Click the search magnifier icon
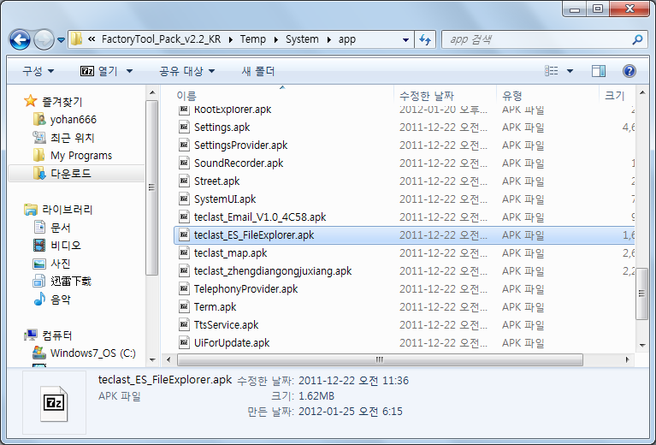This screenshot has height=445, width=656. 637,39
